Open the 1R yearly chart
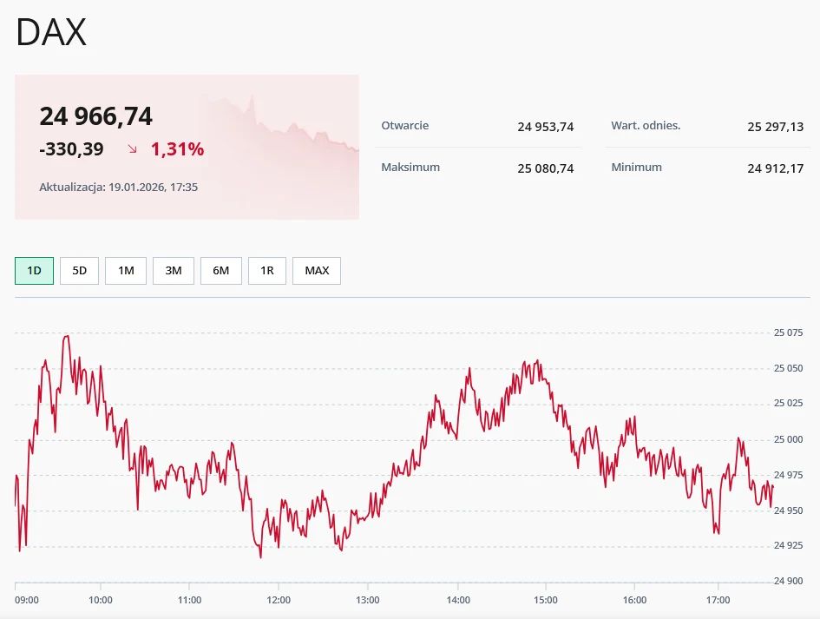The width and height of the screenshot is (820, 619). (267, 270)
